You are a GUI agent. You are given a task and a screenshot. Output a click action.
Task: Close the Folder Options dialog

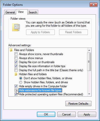(93, 5)
